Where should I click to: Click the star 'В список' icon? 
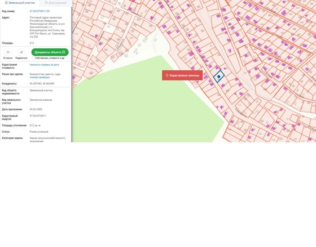(x=8, y=52)
